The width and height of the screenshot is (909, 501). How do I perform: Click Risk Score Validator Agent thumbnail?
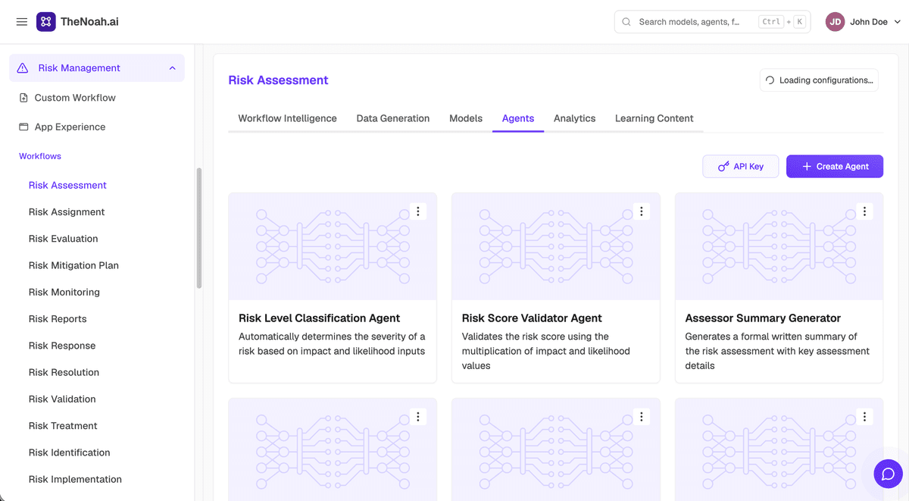click(556, 246)
